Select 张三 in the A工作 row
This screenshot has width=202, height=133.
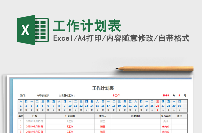(103, 121)
